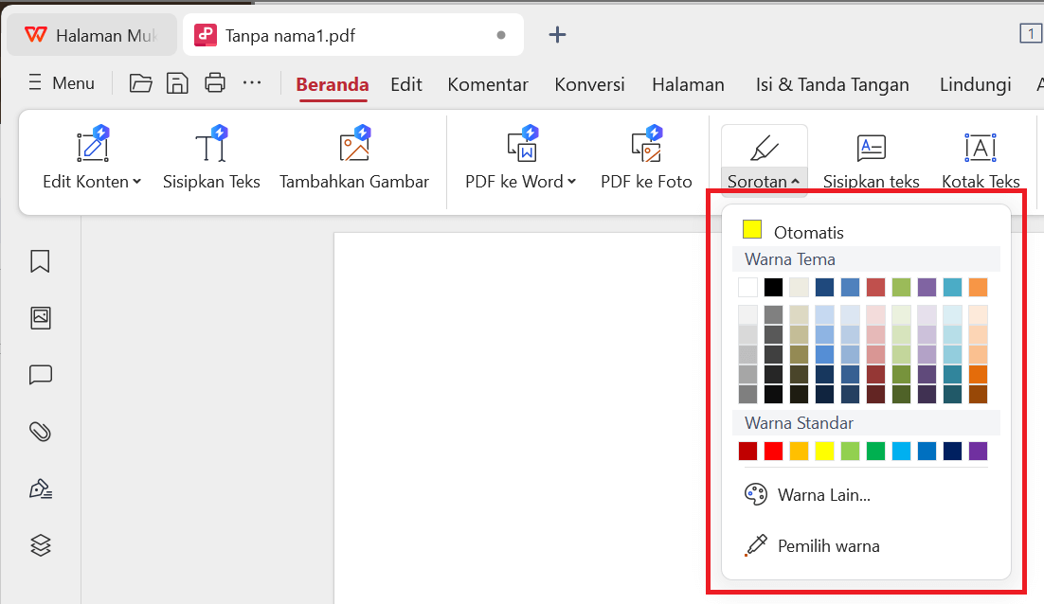This screenshot has height=604, width=1044.
Task: Open the Menu panel
Action: 61,83
